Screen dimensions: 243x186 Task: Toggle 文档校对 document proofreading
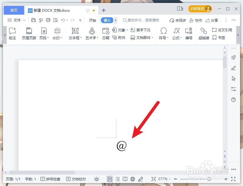[76, 179]
